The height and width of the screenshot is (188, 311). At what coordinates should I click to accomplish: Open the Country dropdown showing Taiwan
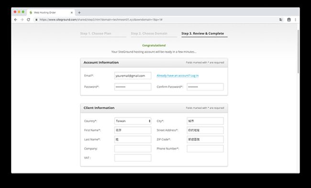133,121
